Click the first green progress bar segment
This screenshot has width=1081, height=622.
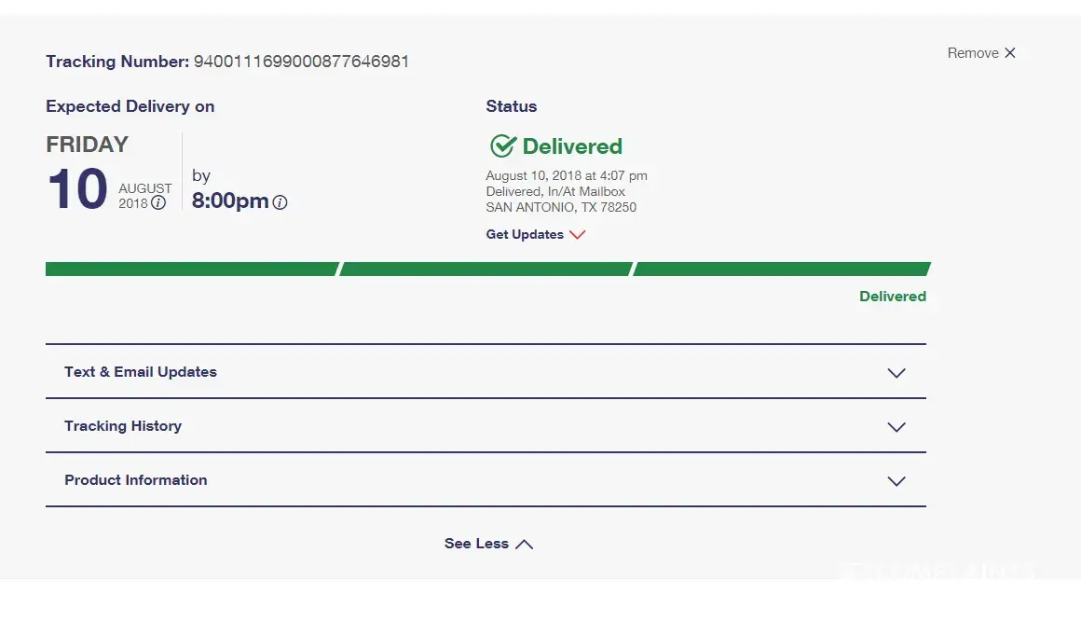(191, 270)
